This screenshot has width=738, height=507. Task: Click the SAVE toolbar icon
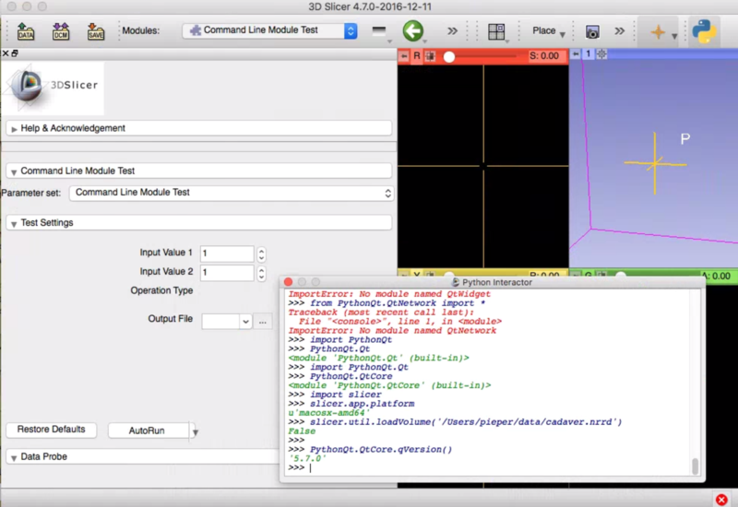click(95, 31)
